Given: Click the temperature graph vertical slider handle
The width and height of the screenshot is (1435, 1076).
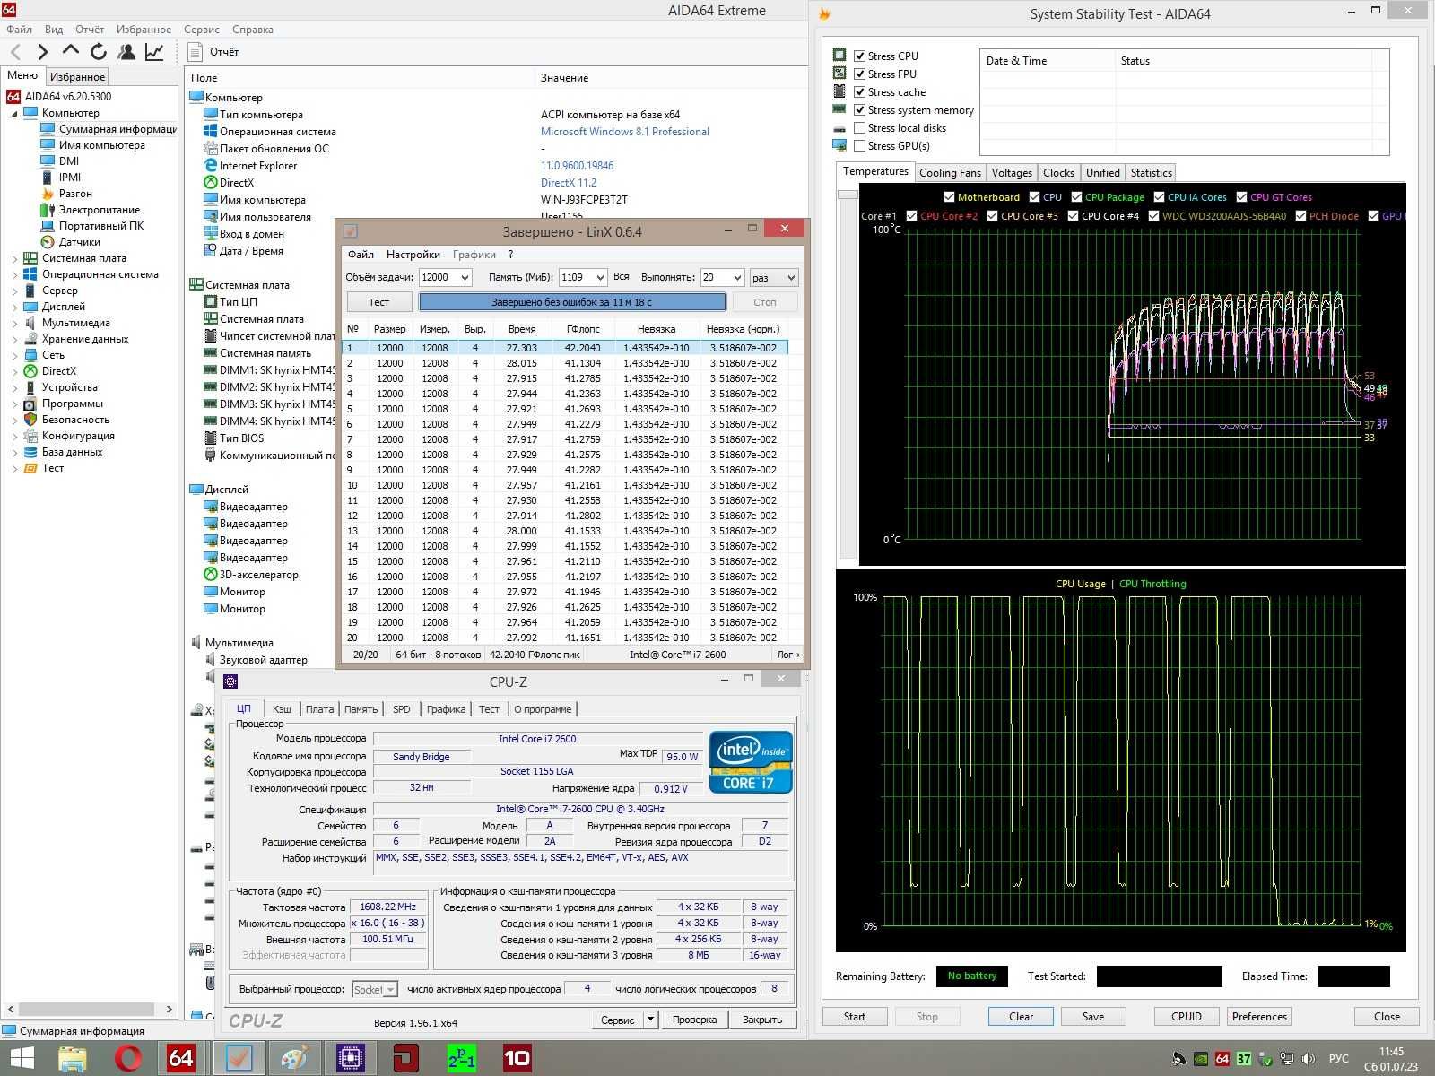Looking at the screenshot, I should click(848, 194).
